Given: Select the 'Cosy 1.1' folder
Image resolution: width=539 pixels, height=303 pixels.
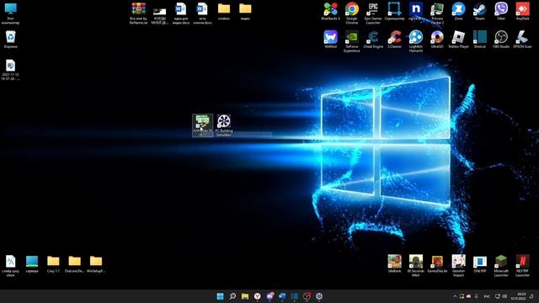Looking at the screenshot, I should tap(53, 263).
